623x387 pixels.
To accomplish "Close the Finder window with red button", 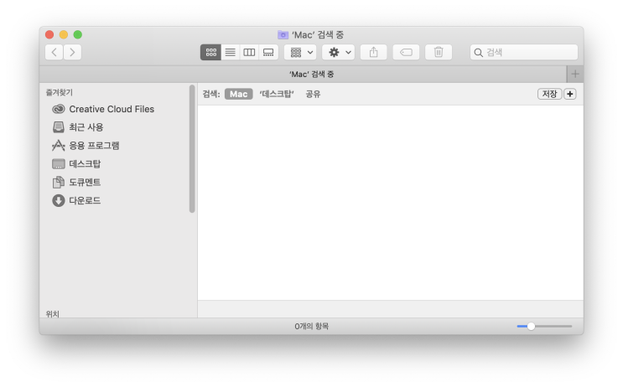I will (49, 34).
